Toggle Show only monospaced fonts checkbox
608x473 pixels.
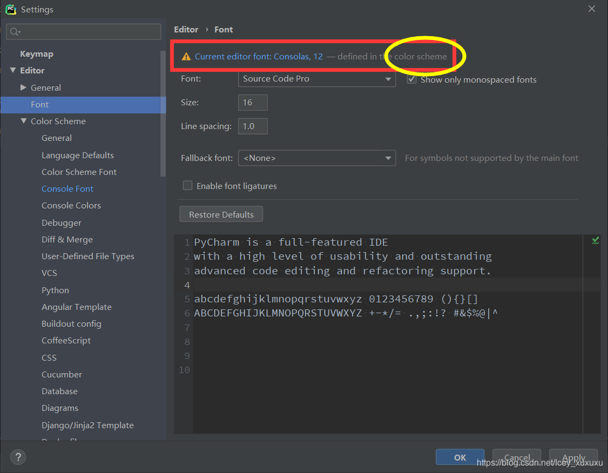[x=412, y=79]
